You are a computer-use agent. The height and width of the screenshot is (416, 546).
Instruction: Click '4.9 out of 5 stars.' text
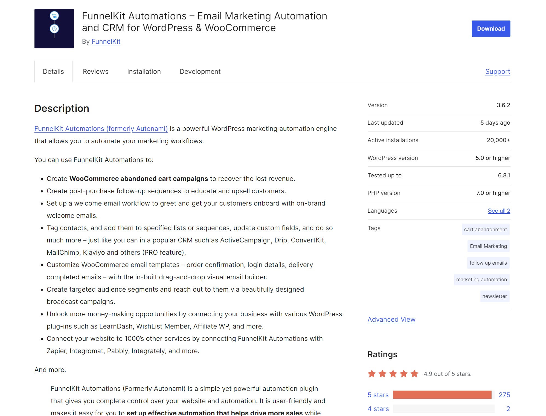[x=448, y=374]
